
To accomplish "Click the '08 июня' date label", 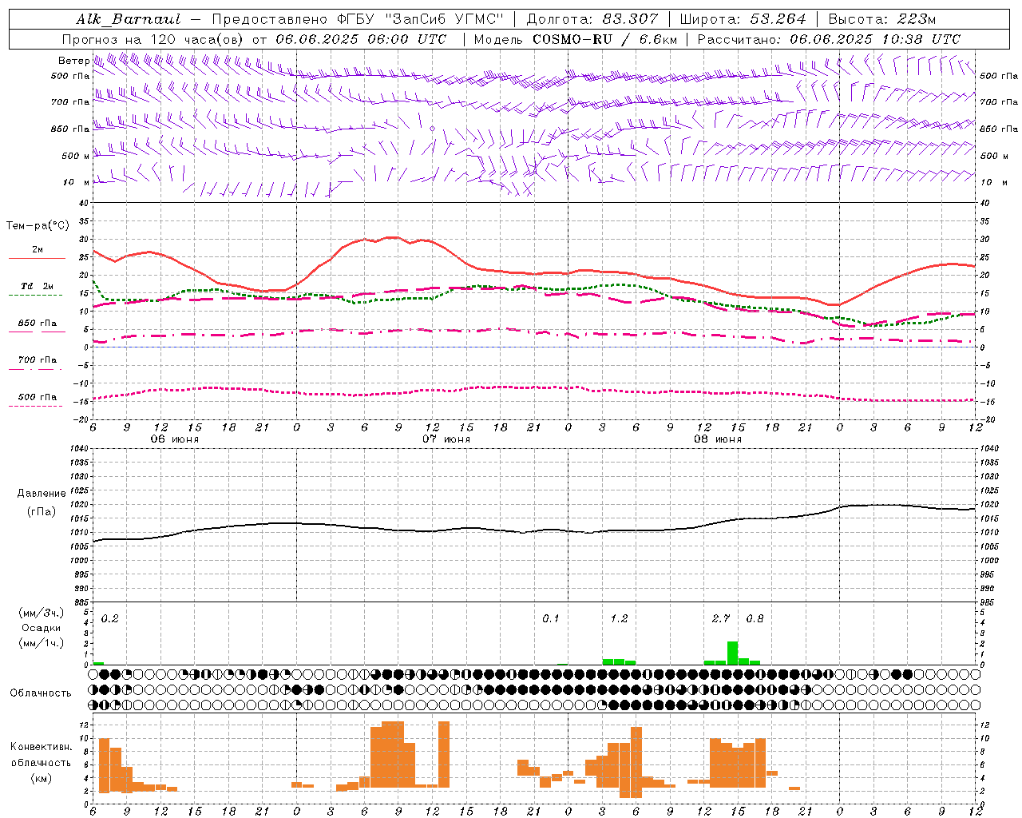I will [x=718, y=439].
